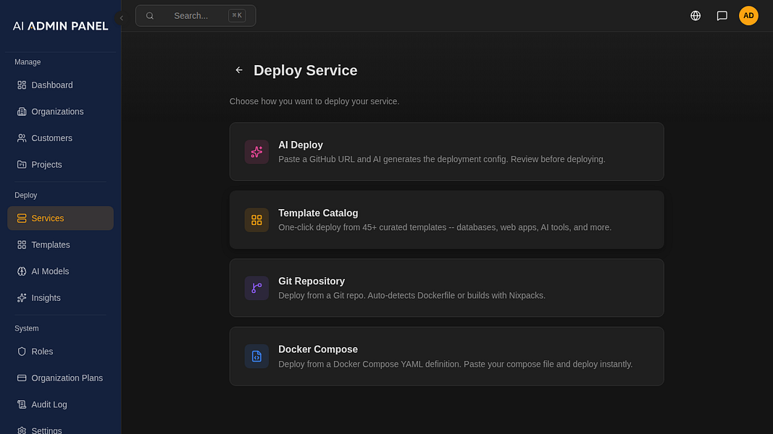Navigate to Organization Plans
This screenshot has height=434, width=773.
point(60,378)
